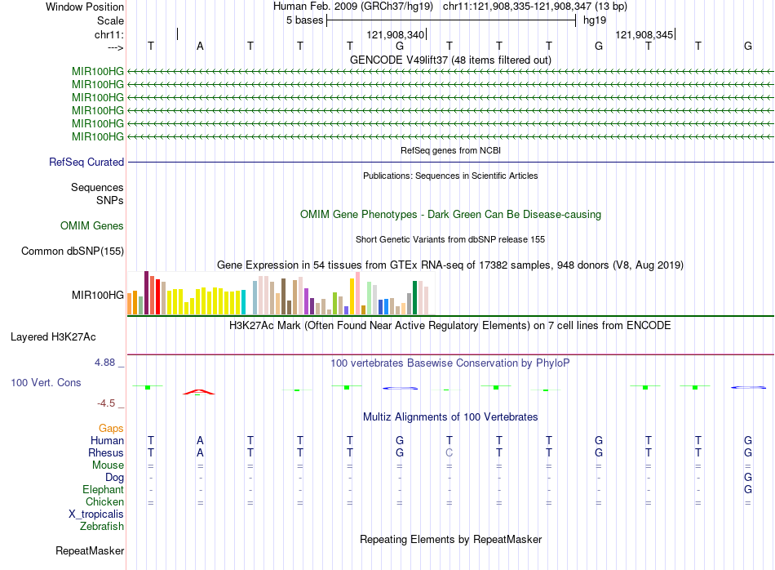Select the 'chr11:121,908,335-121,908,347 (13 bp)' position text

click(x=535, y=7)
